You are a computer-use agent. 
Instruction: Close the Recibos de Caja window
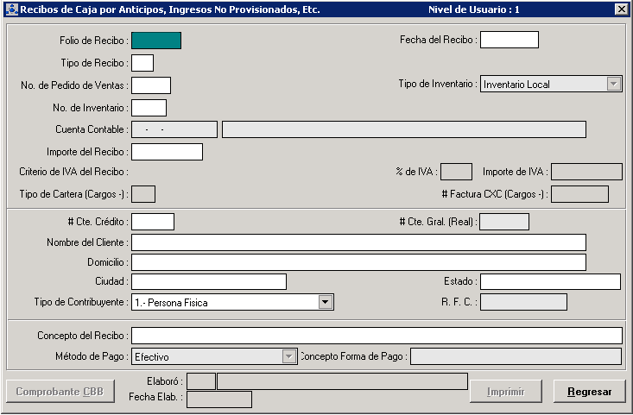pos(621,9)
